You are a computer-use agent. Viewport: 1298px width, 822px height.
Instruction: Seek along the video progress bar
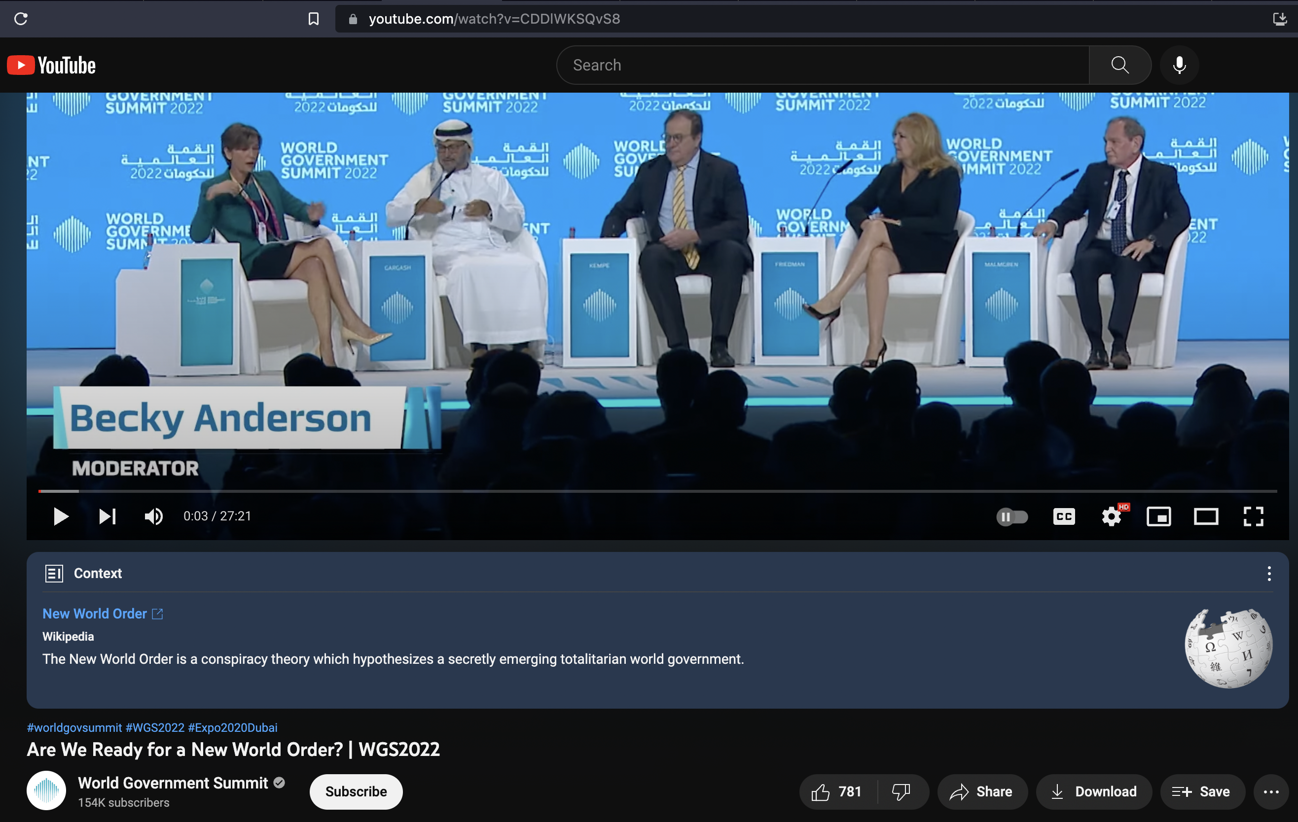(657, 491)
